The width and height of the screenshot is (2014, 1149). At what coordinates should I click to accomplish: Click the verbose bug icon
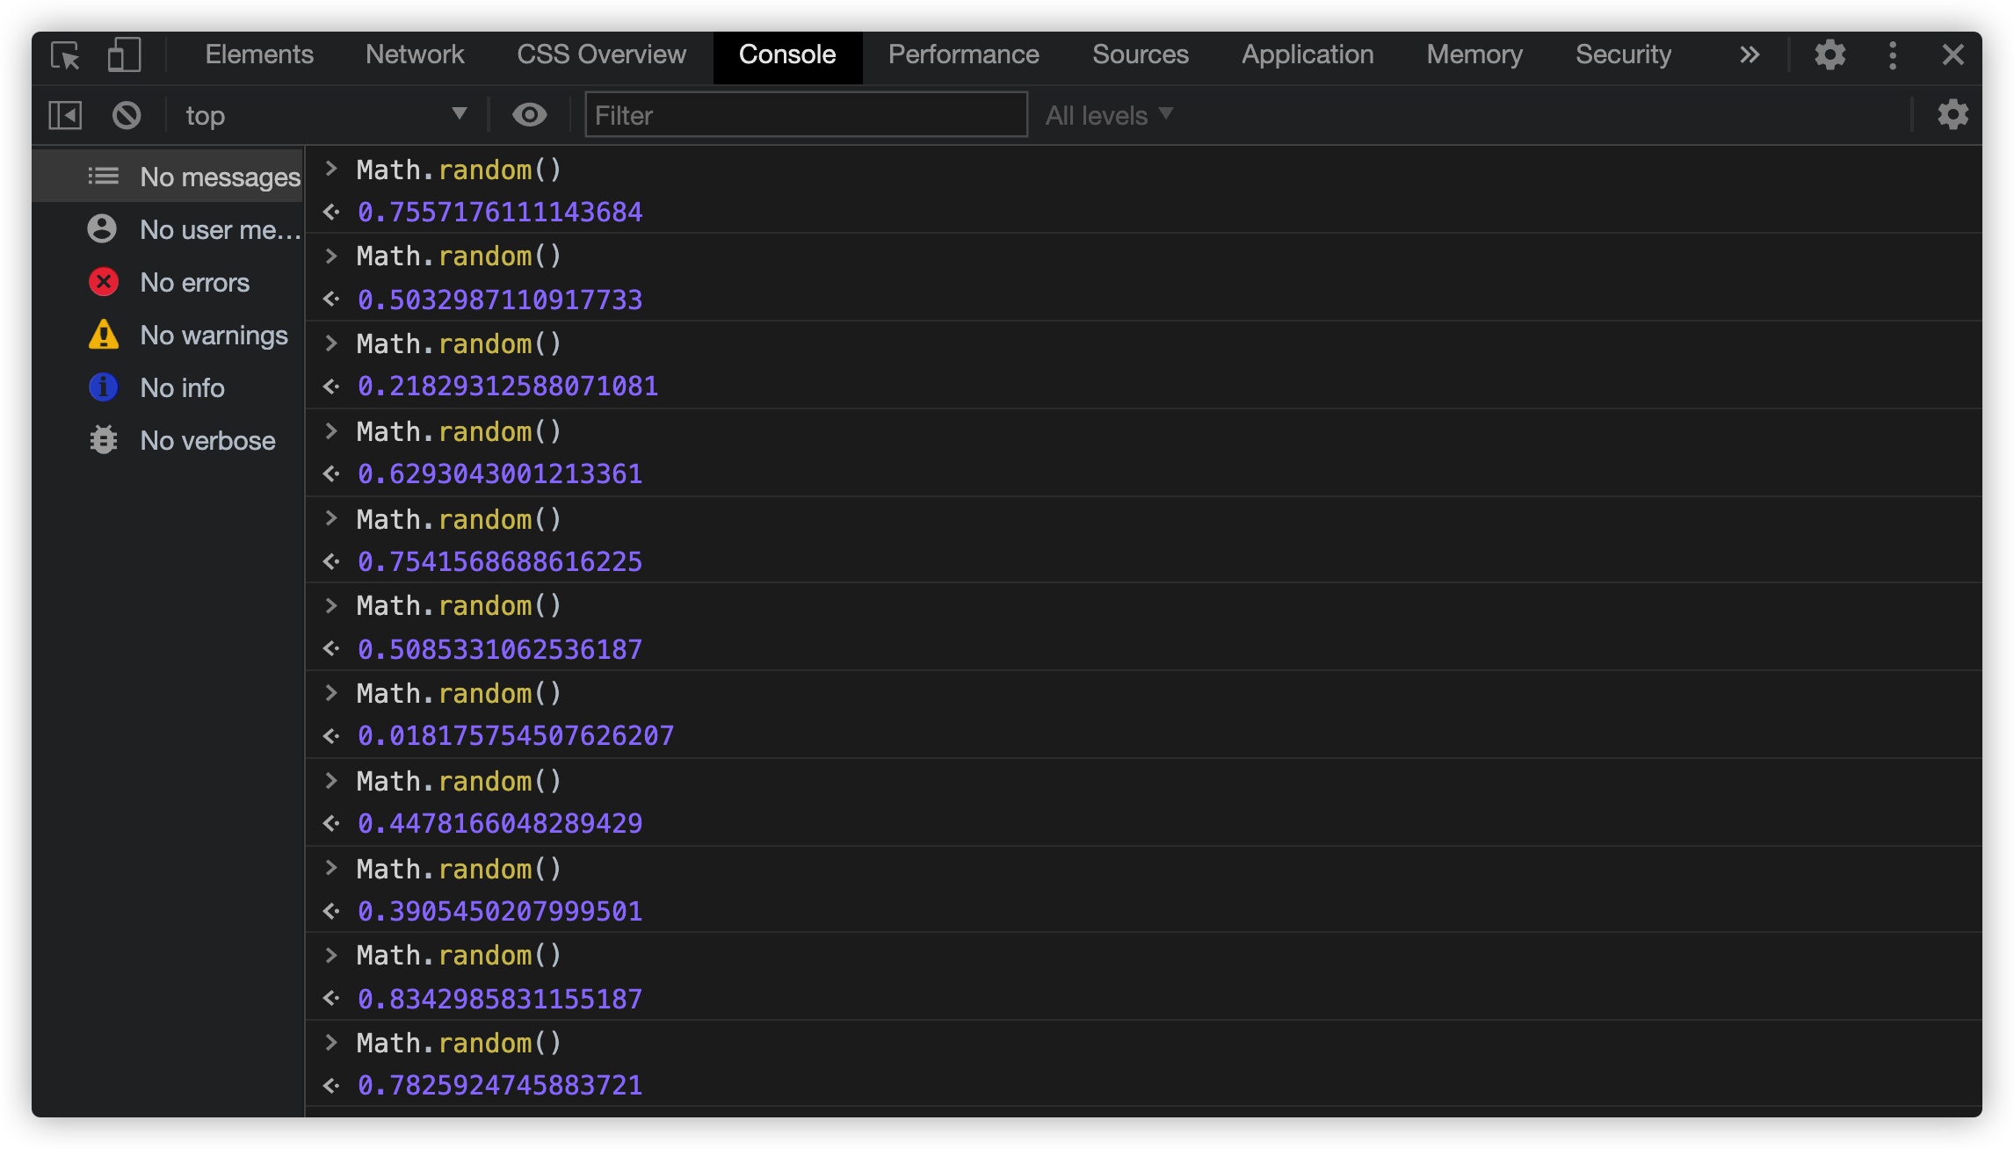[104, 440]
